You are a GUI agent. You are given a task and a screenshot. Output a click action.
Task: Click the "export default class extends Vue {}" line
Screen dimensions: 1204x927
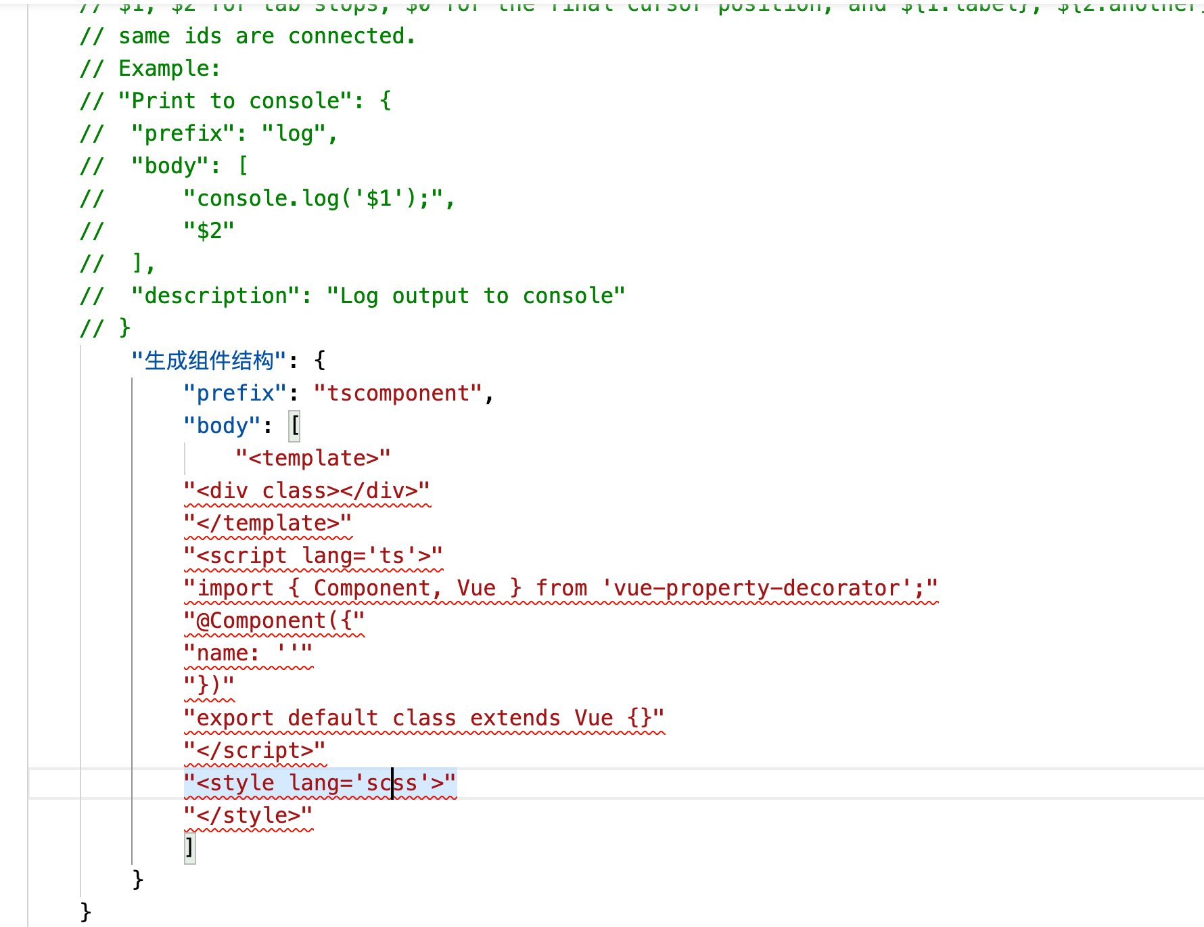[424, 718]
